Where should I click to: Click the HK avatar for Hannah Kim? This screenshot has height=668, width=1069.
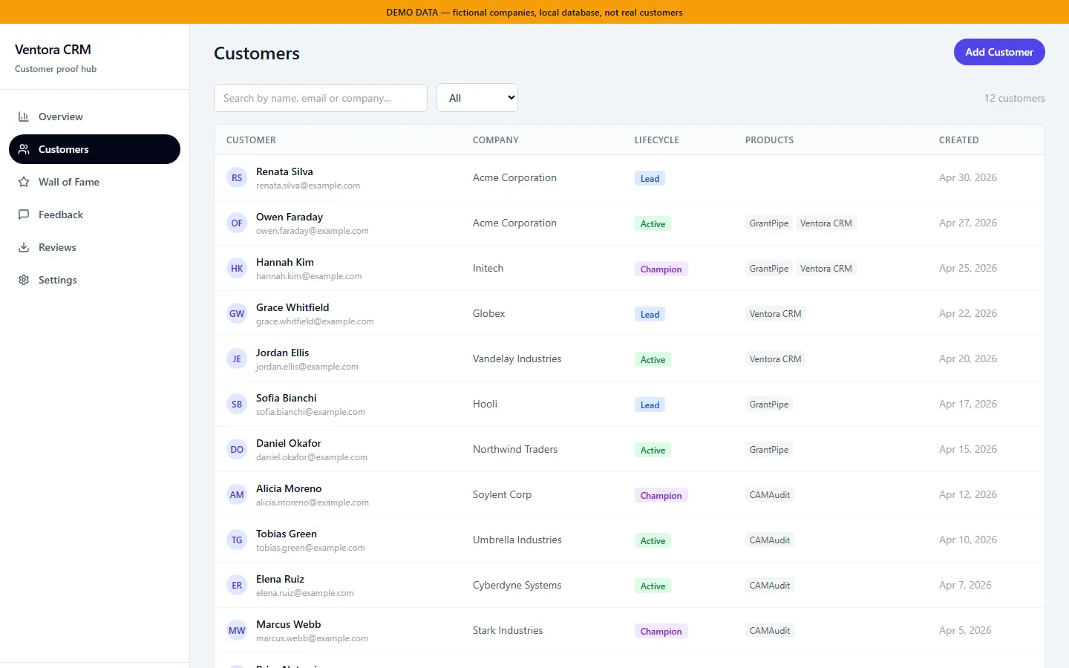click(237, 268)
